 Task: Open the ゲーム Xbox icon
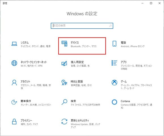114,82
